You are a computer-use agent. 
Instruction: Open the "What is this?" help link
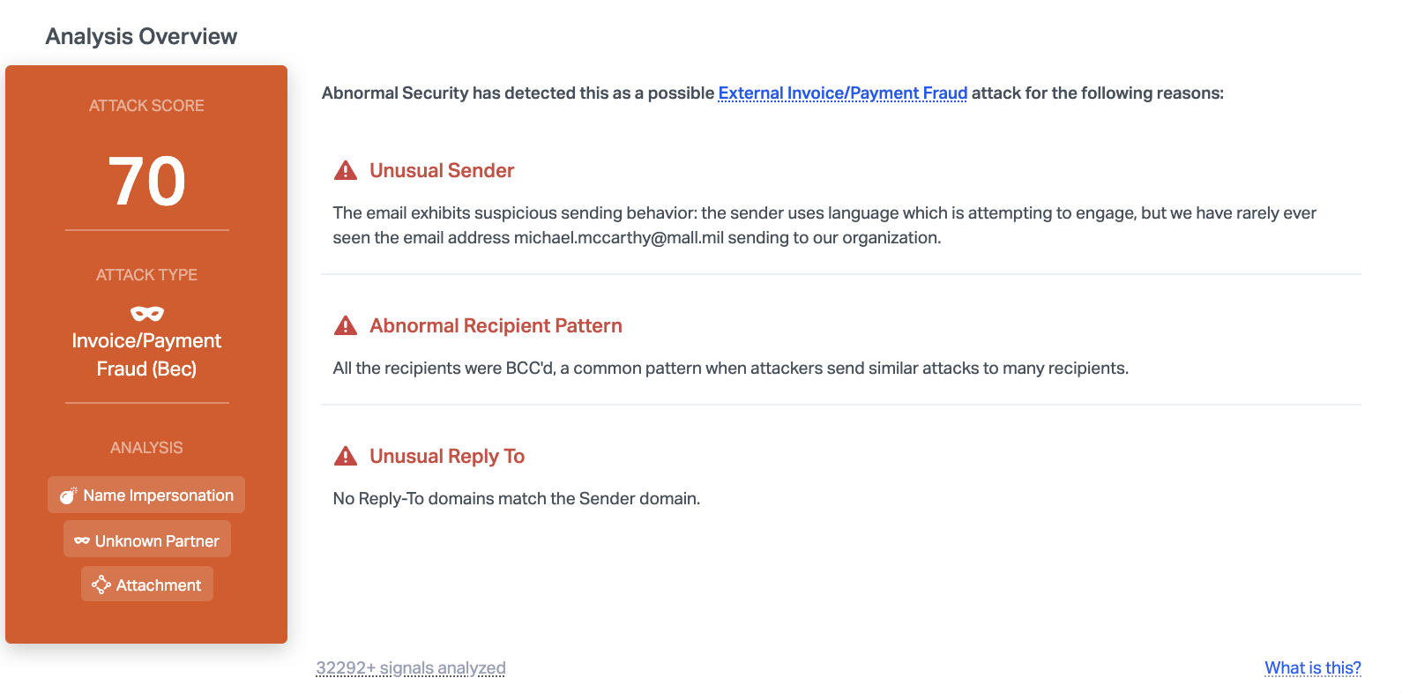pyautogui.click(x=1312, y=667)
